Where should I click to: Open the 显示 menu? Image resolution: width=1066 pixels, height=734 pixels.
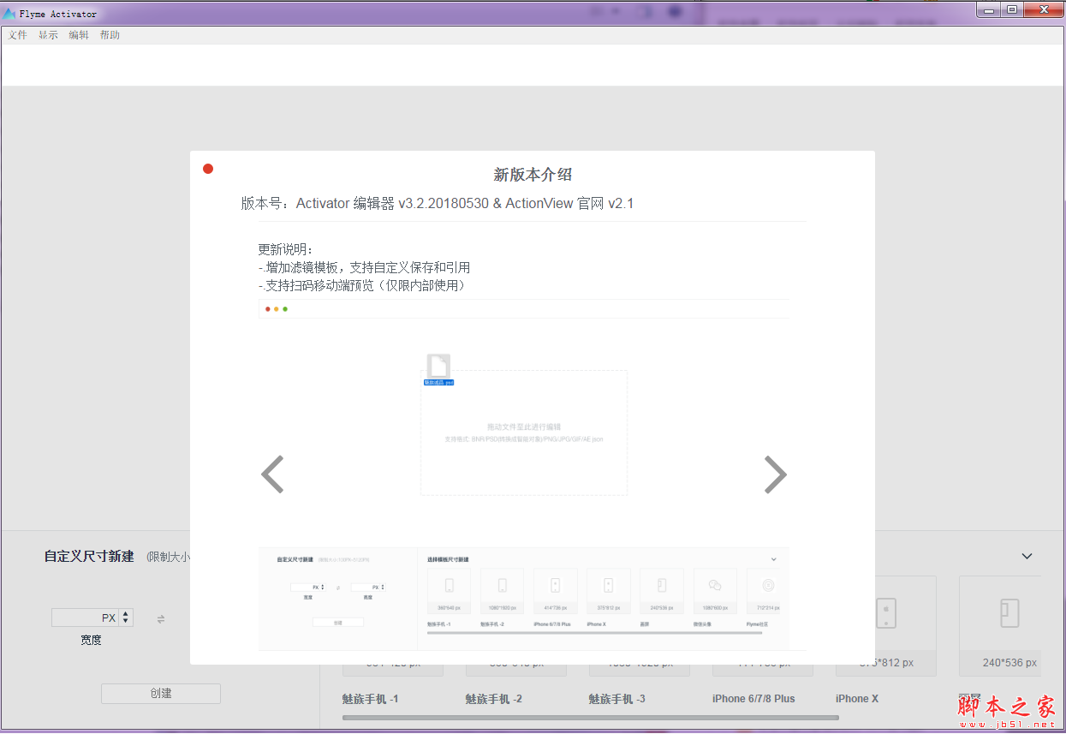coord(48,35)
